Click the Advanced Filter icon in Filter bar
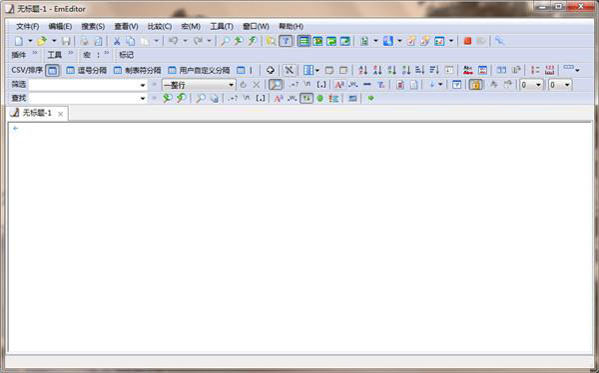This screenshot has width=599, height=373. [x=456, y=85]
